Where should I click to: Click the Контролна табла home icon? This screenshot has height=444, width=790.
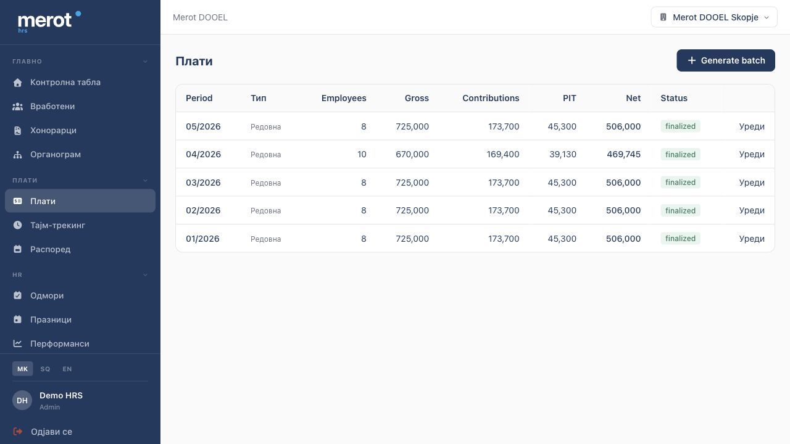tap(18, 83)
